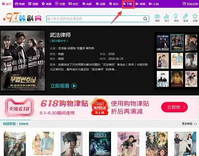This screenshot has width=199, height=156.
Task: Open the street crowd poster in latest row
Action: (15, 144)
